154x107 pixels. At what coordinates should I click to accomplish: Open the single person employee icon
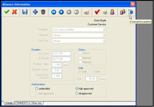pos(112,12)
